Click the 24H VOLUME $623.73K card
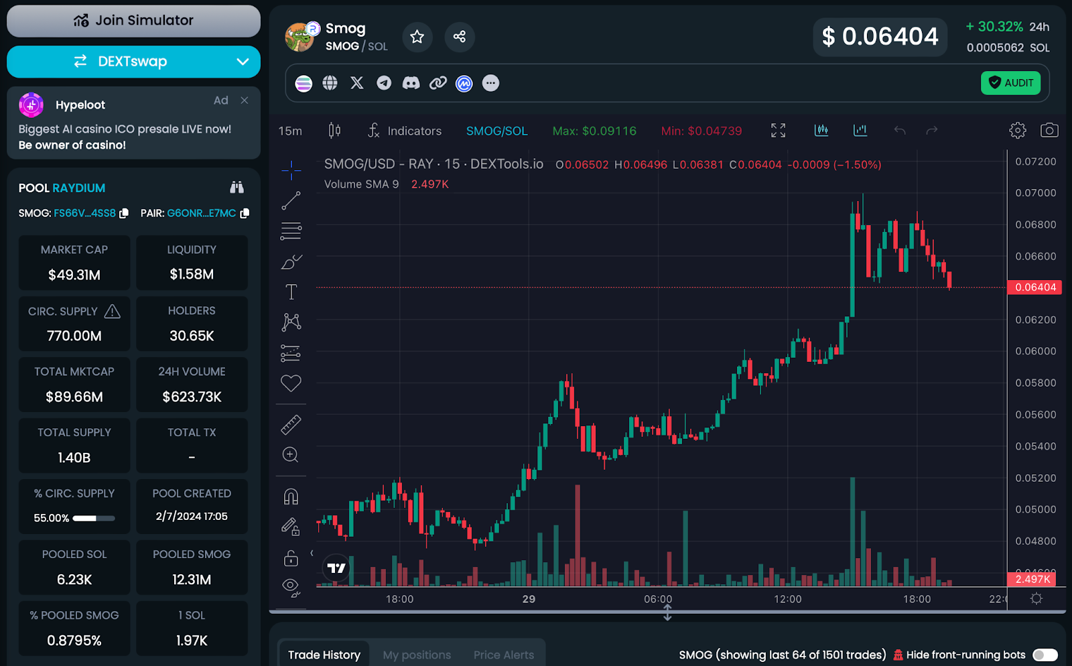The width and height of the screenshot is (1072, 666). 192,385
